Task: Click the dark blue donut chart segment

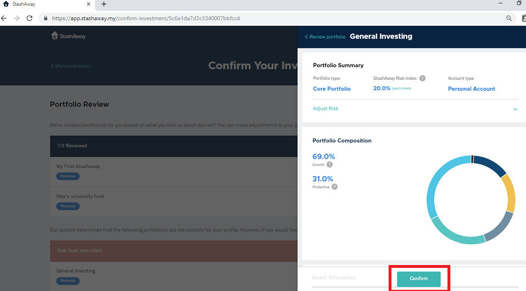Action: tap(491, 164)
